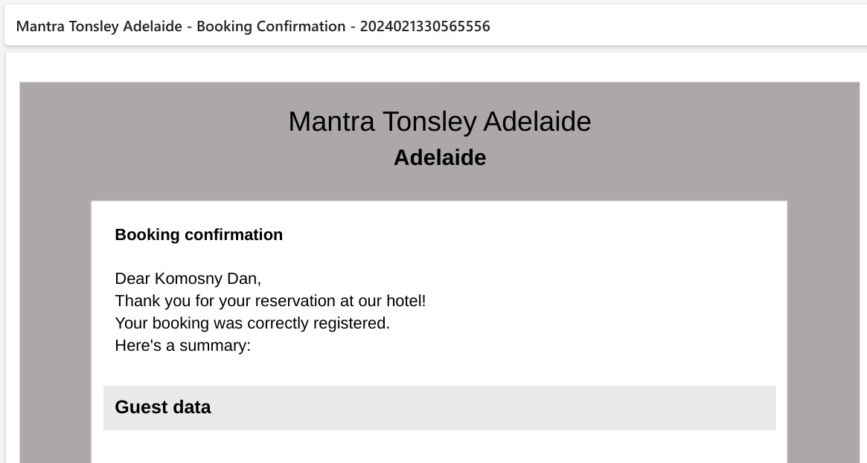Click "Your booking was correctly registered." line
This screenshot has height=463, width=867.
tap(252, 323)
